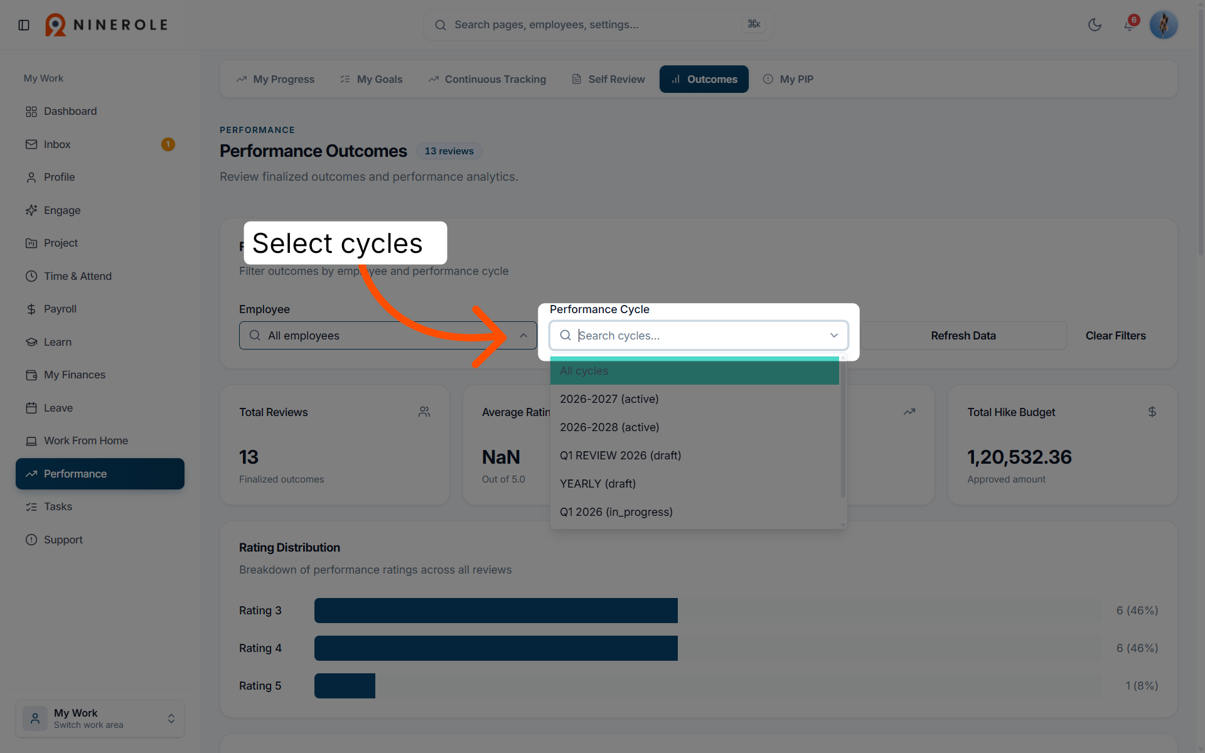Open My PIP tab
Screen dimensions: 1205x753
point(788,79)
